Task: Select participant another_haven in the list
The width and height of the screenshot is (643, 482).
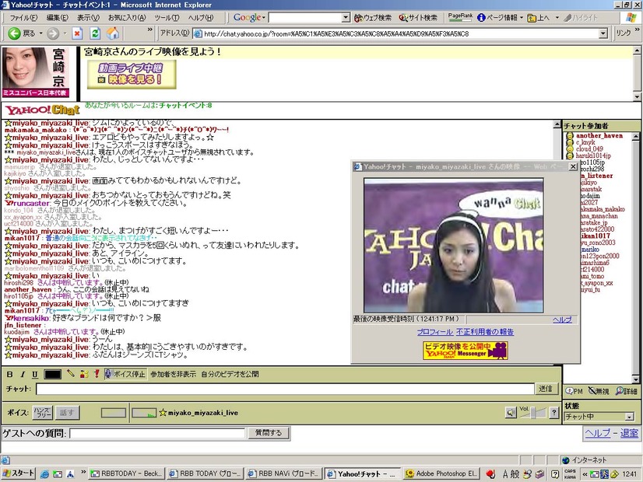Action: click(599, 135)
